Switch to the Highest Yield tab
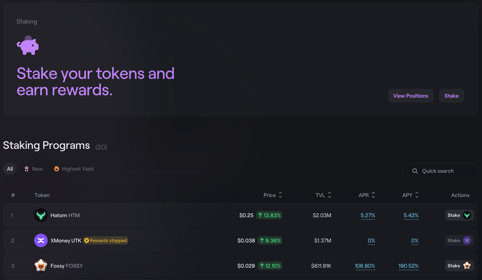The width and height of the screenshot is (482, 280). (x=74, y=169)
